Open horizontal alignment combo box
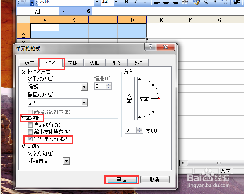Viewport: 244px width, 194px height. pyautogui.click(x=58, y=86)
